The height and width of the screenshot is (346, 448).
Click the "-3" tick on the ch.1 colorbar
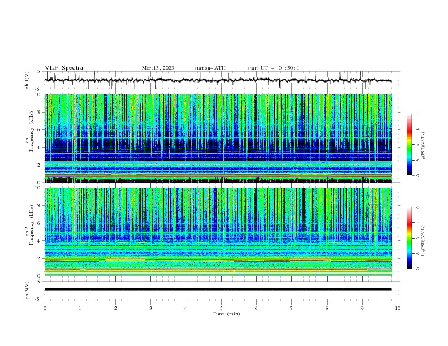click(x=417, y=114)
